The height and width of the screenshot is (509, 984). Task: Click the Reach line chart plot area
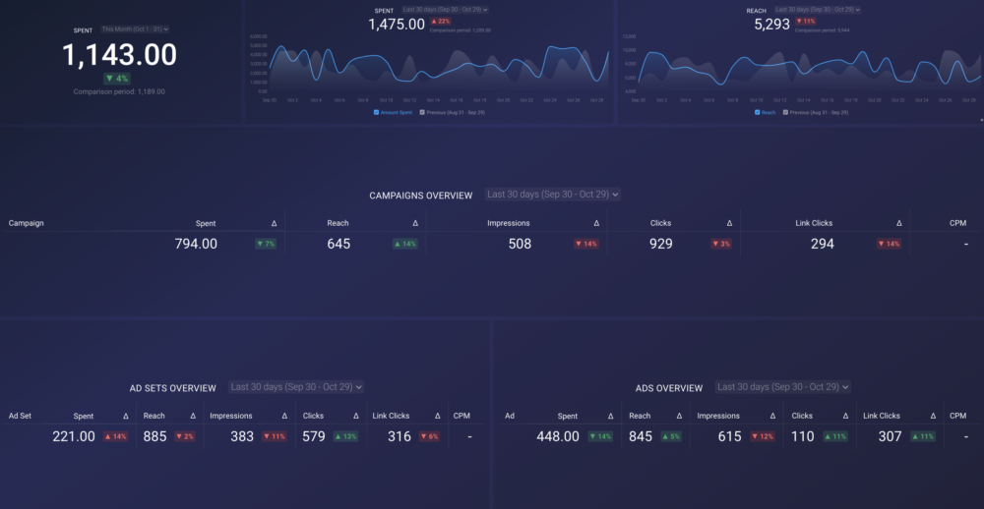[810, 64]
